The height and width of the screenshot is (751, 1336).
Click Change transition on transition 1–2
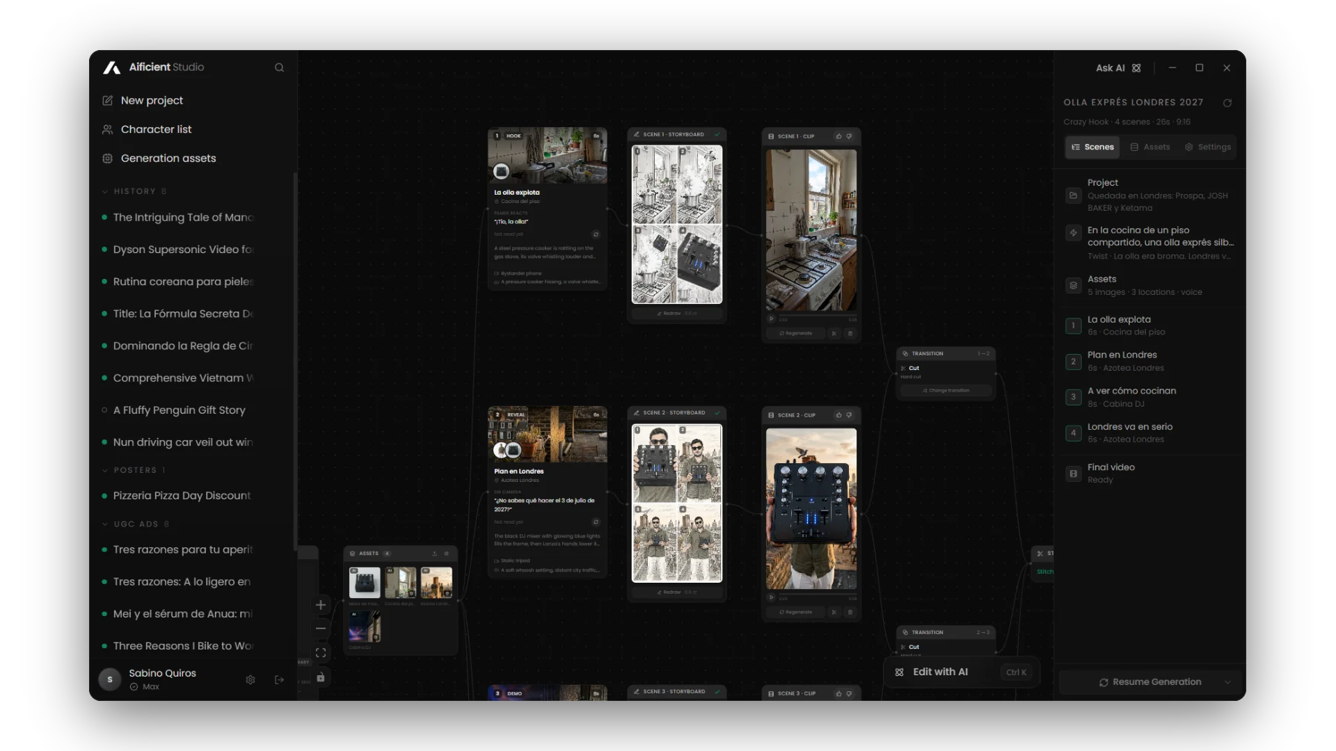pos(946,391)
